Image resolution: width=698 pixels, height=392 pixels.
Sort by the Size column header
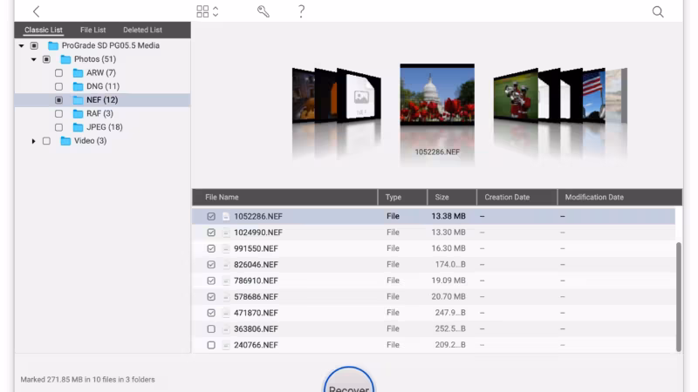tap(452, 198)
